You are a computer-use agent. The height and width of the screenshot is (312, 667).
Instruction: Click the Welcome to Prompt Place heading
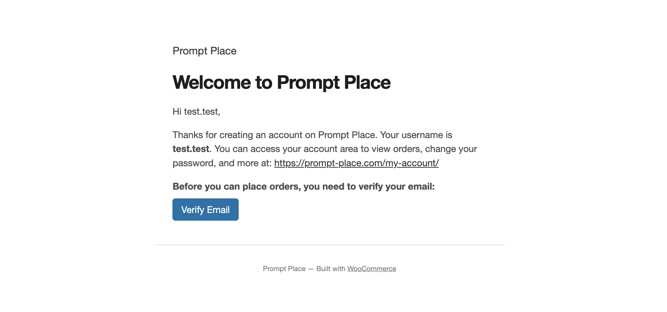coord(282,82)
